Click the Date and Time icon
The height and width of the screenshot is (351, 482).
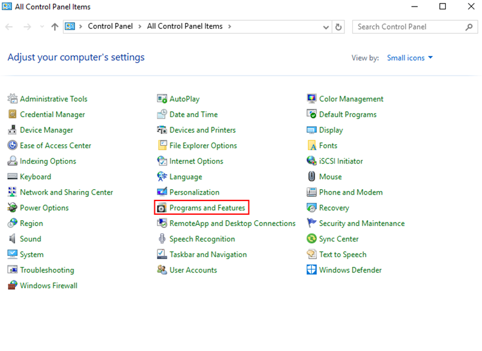162,114
